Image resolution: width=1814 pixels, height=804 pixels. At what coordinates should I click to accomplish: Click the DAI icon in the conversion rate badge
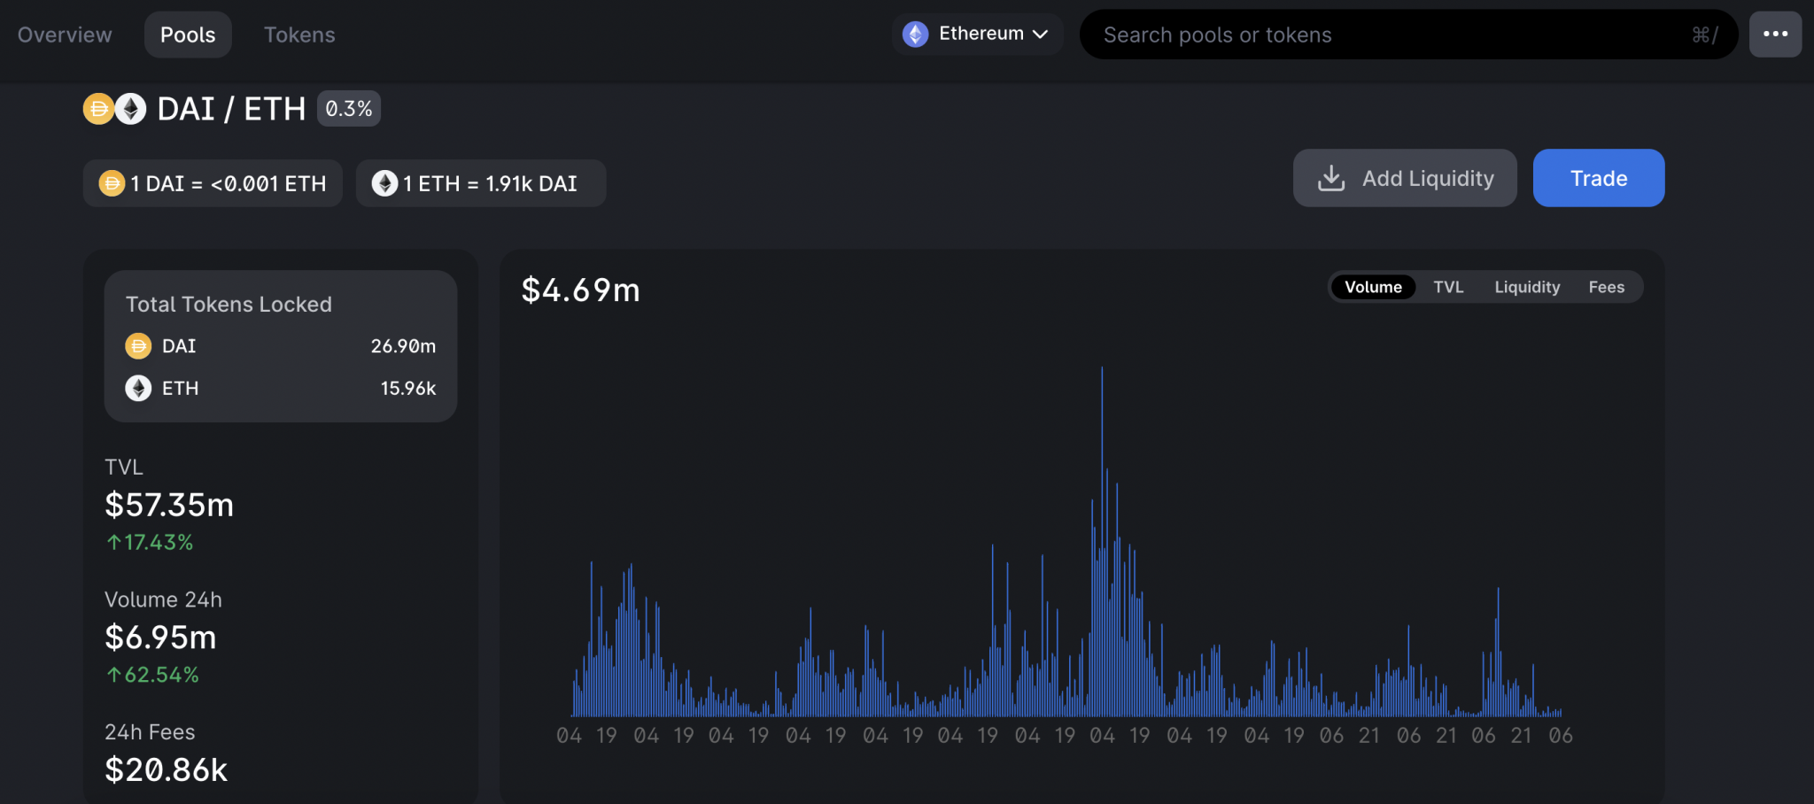tap(112, 183)
